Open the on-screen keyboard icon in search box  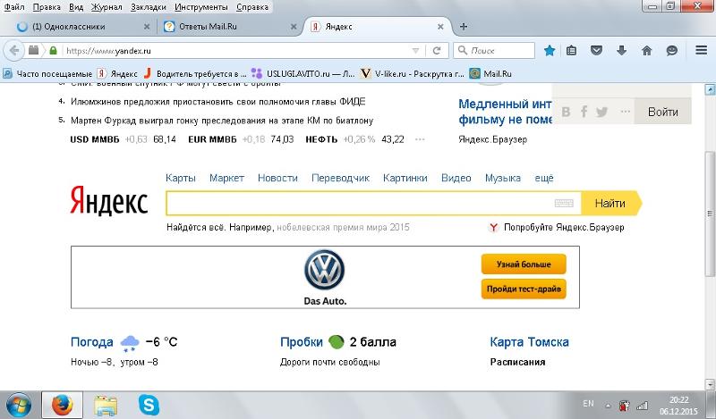click(x=564, y=204)
